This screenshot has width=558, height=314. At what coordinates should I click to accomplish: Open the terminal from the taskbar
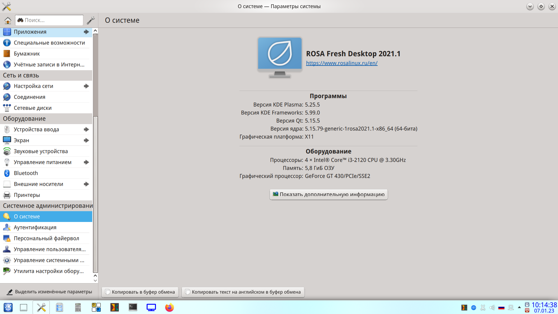pyautogui.click(x=133, y=307)
